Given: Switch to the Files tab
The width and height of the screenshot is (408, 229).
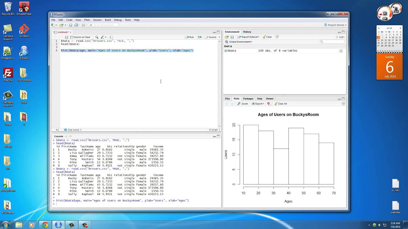Looking at the screenshot, I should pos(227,99).
